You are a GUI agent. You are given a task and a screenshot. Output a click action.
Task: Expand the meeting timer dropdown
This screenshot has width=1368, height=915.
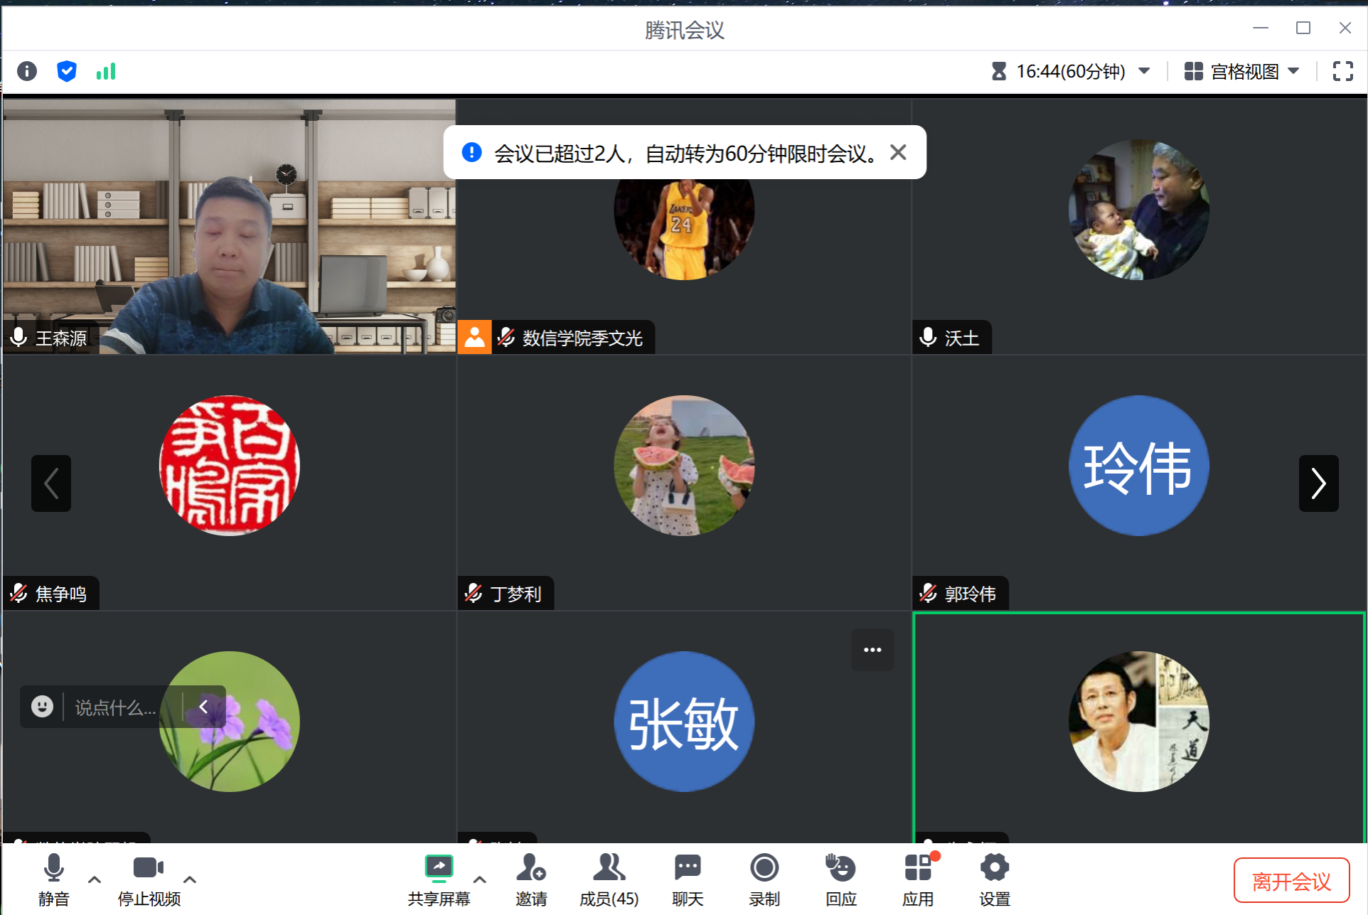point(1144,71)
